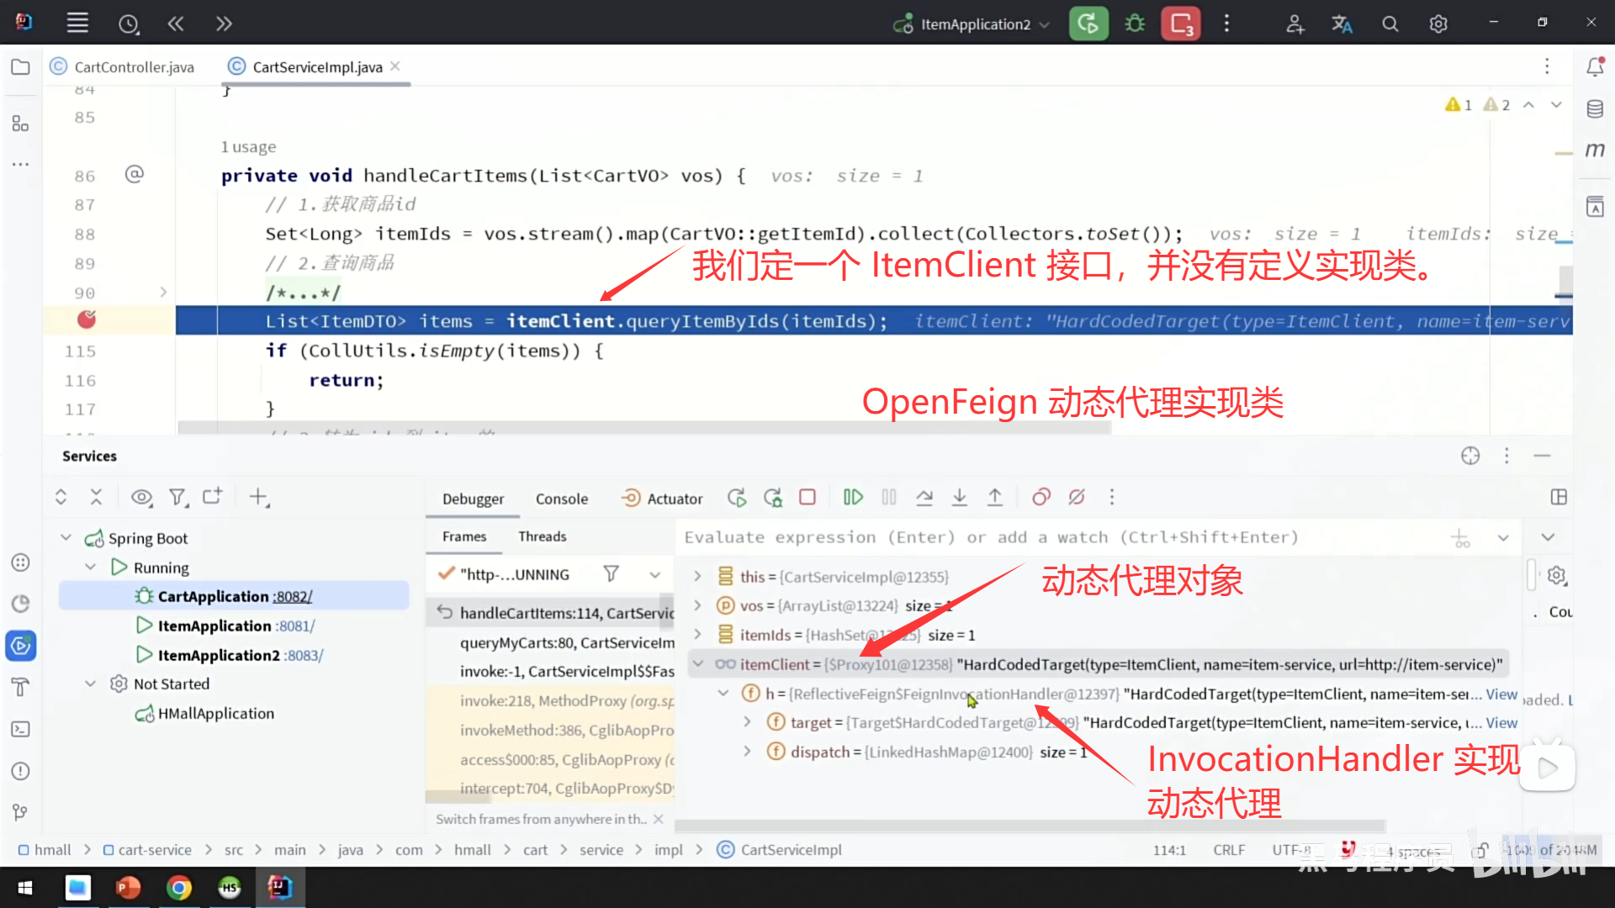Click the Debug bug icon in top toolbar

1135,24
